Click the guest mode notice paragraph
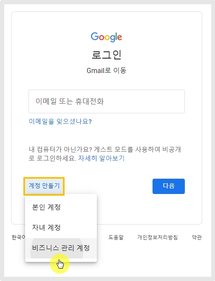Image resolution: width=215 pixels, height=281 pixels. (105, 154)
